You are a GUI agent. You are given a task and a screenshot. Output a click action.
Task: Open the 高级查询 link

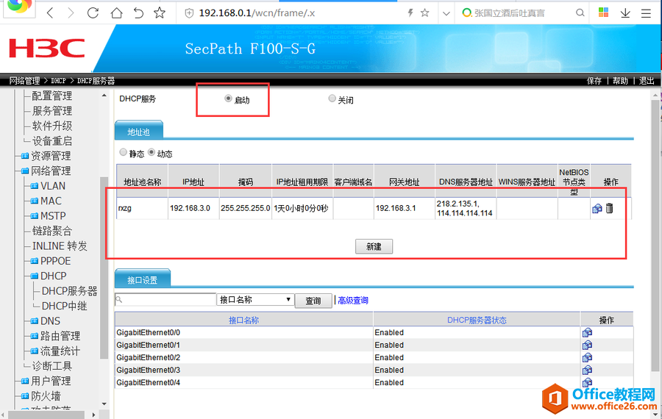[x=353, y=301]
